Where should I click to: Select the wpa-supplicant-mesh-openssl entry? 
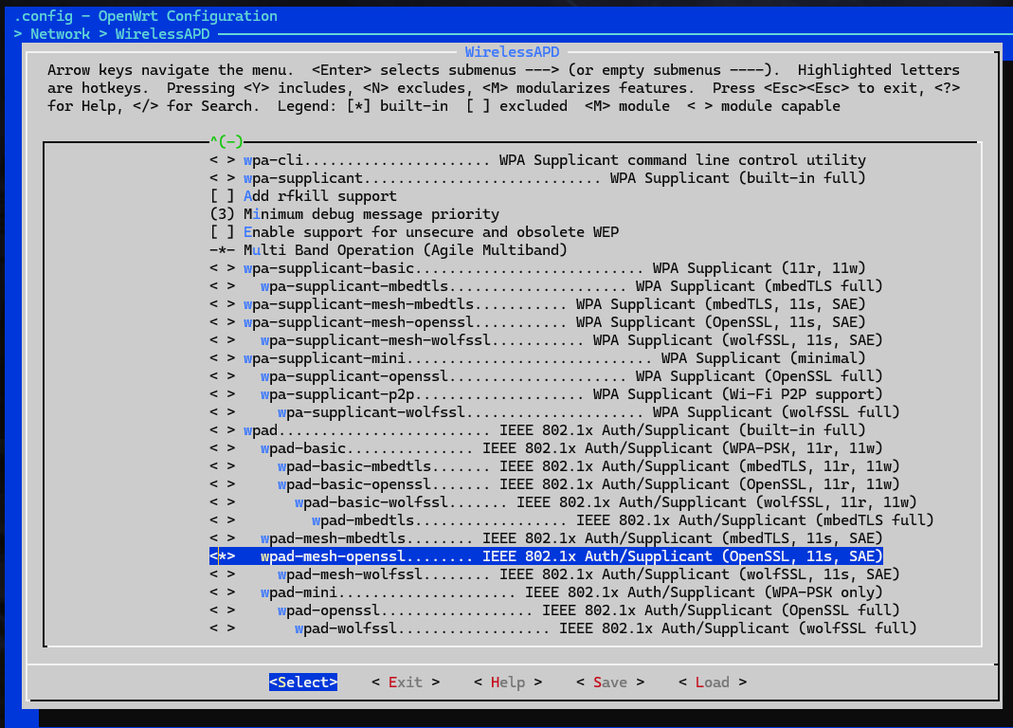click(x=537, y=322)
